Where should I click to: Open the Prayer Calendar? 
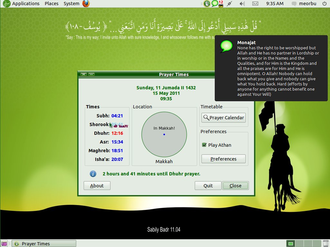(223, 117)
